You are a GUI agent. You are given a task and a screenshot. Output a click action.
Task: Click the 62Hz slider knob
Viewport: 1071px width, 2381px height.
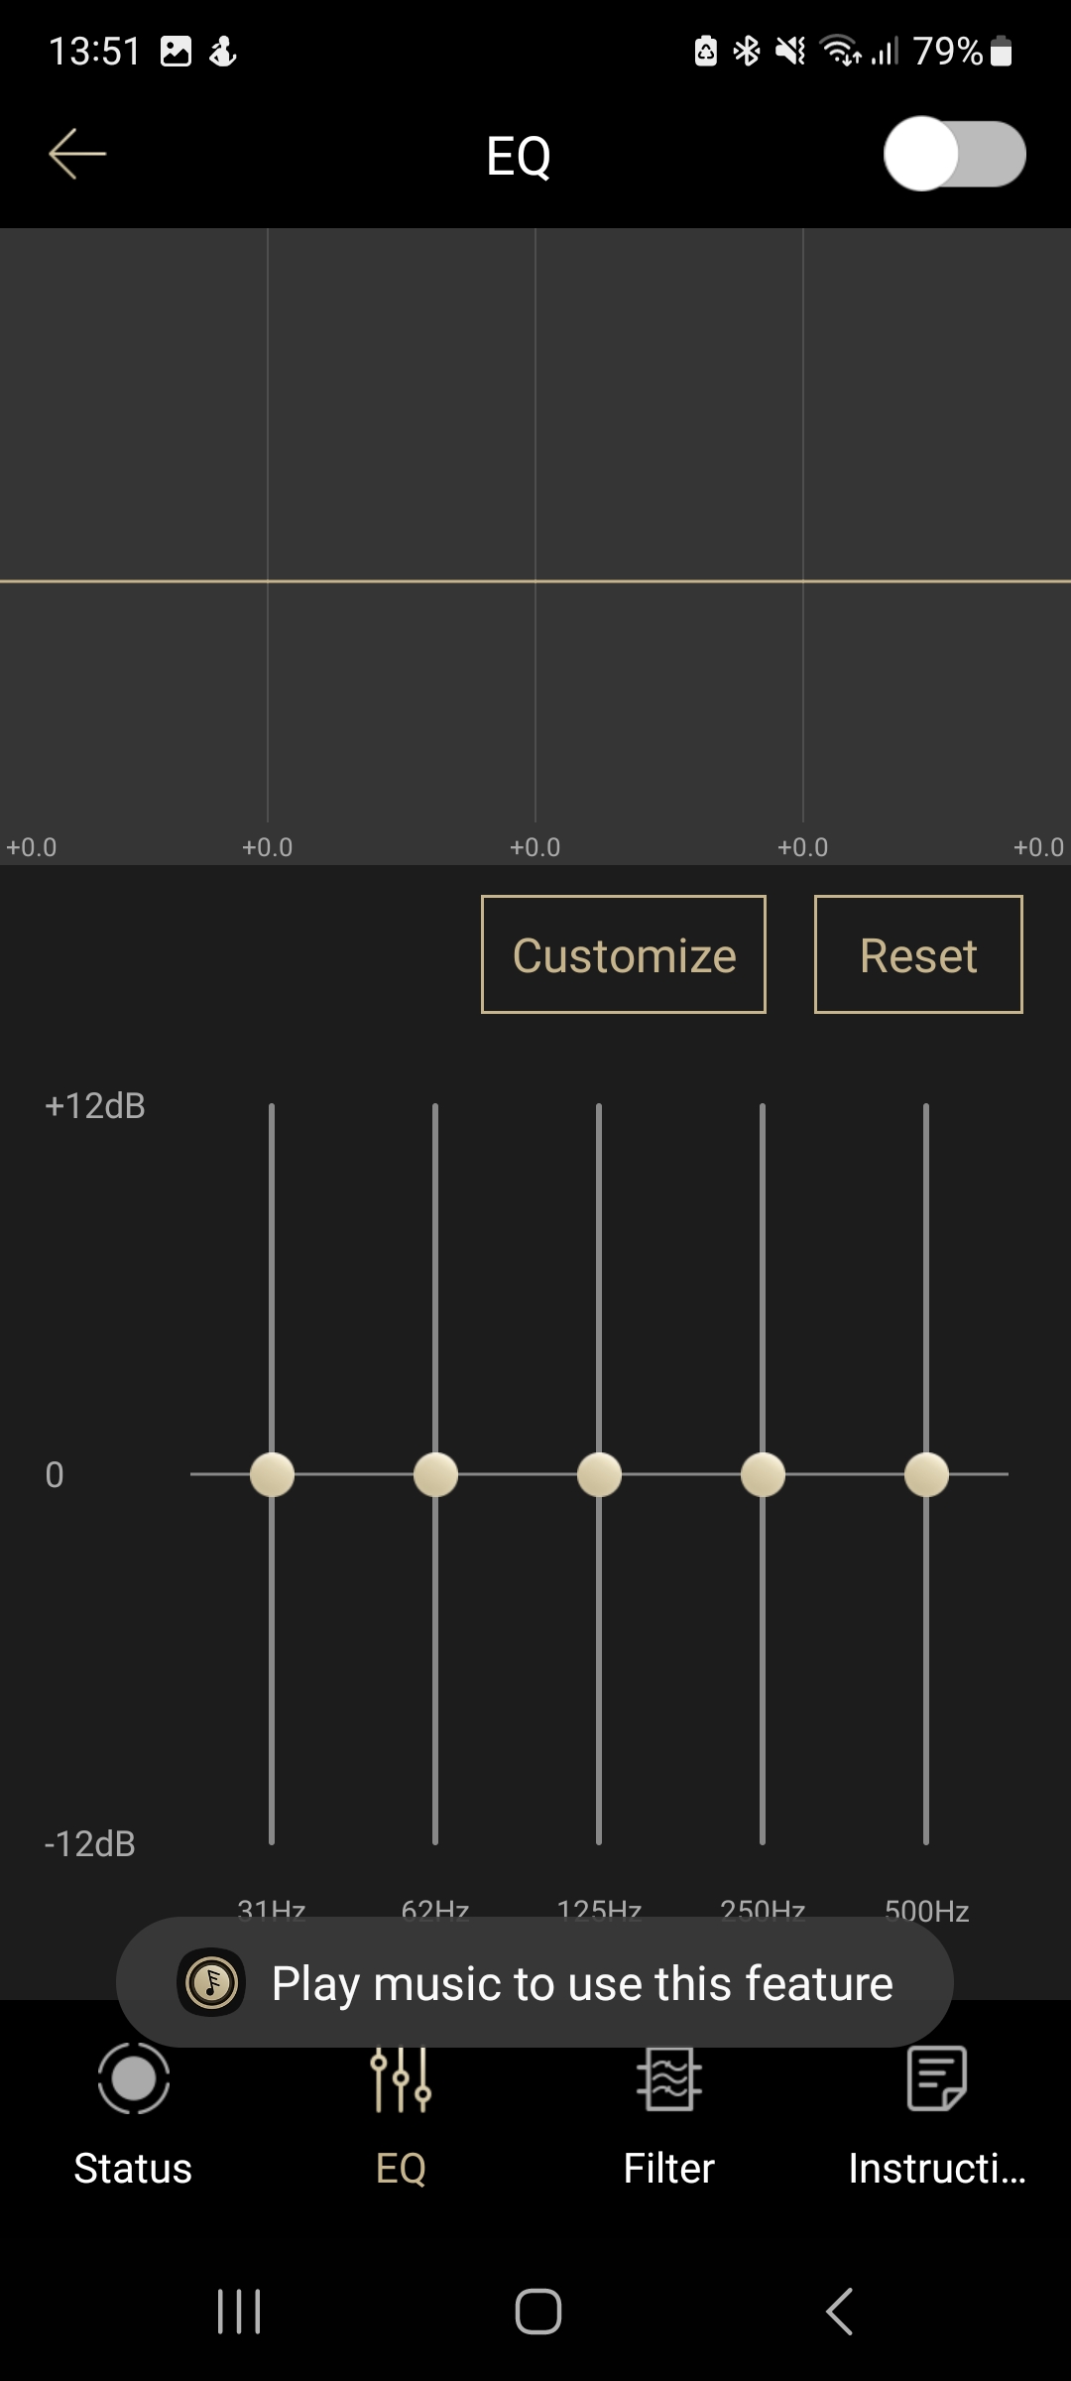[435, 1474]
